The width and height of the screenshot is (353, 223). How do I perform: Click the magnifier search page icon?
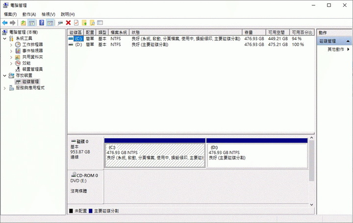coord(92,23)
